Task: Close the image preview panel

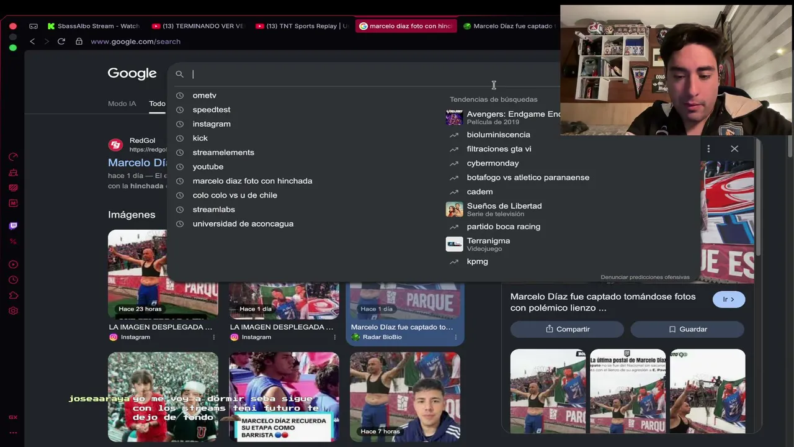Action: coord(734,149)
